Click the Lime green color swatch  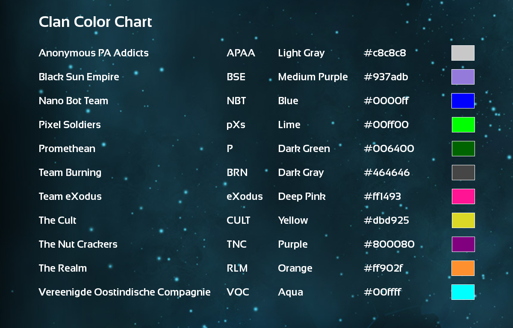463,125
